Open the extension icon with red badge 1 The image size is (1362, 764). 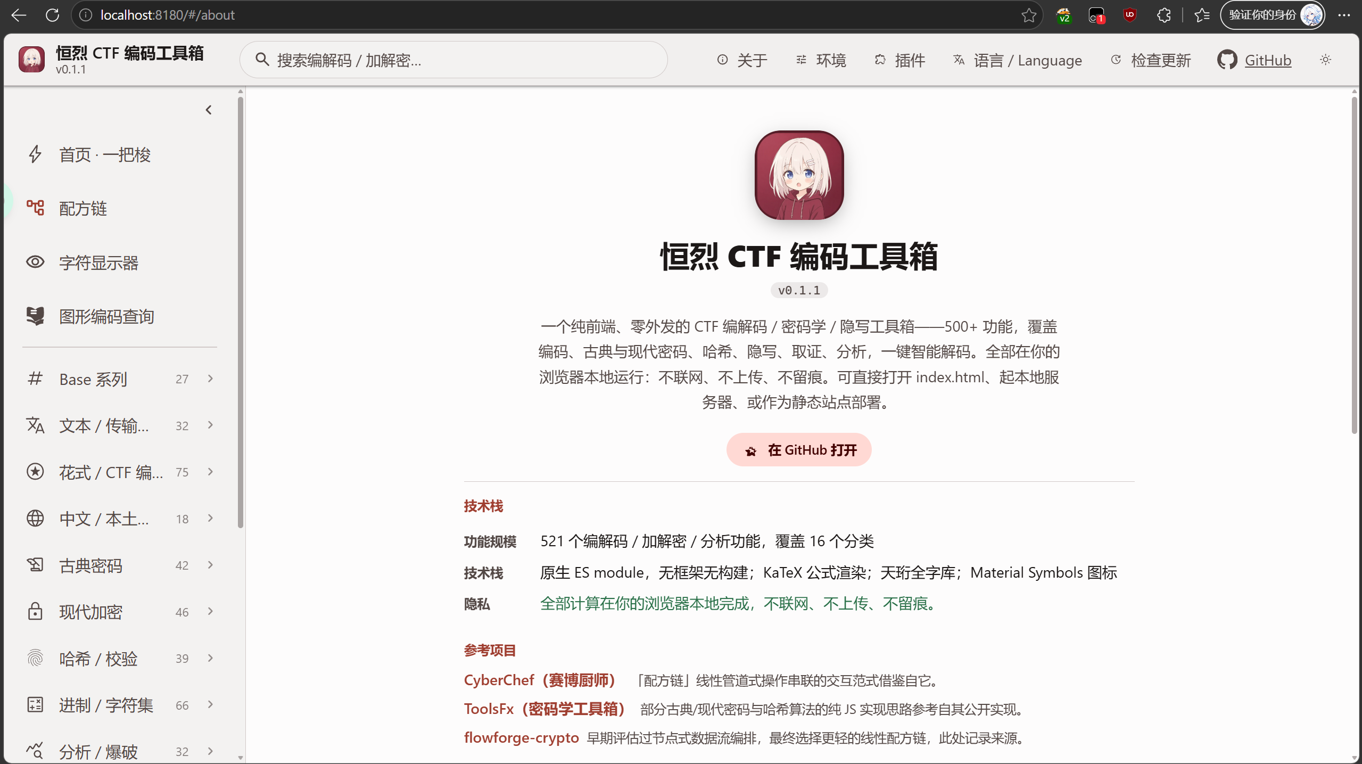pyautogui.click(x=1096, y=15)
